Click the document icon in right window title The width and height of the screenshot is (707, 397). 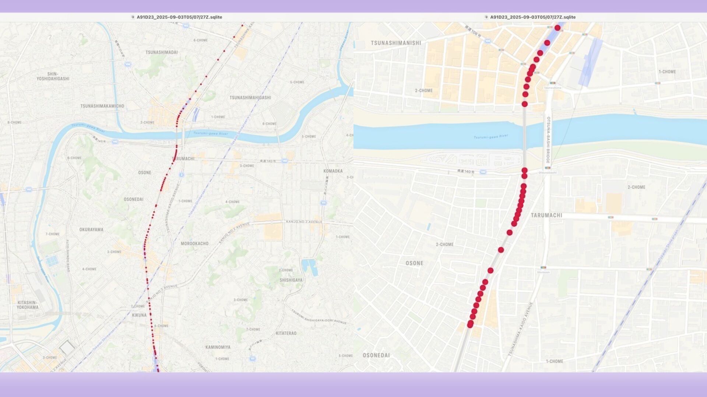tap(486, 17)
